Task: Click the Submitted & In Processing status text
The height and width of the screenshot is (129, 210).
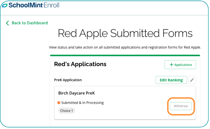Action: (82, 103)
